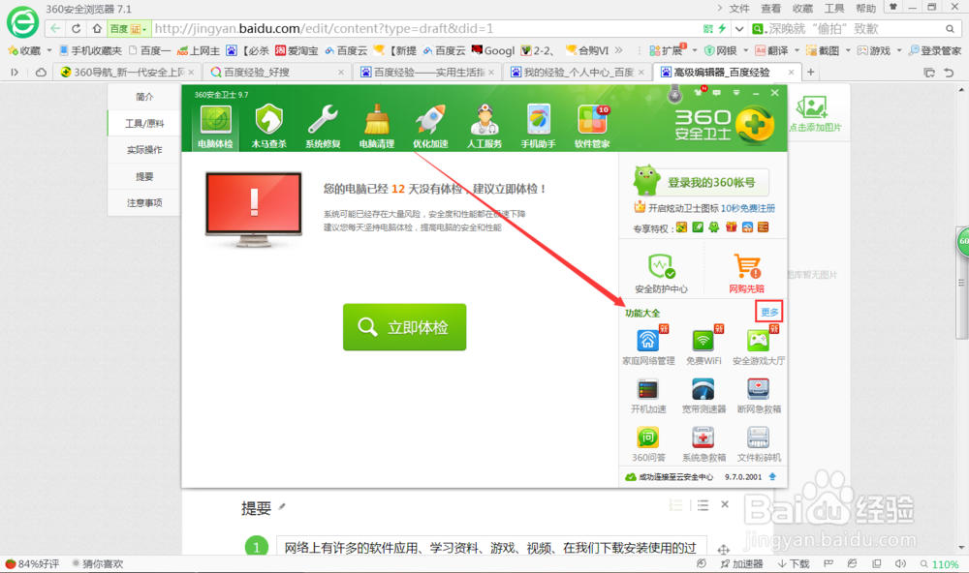Open 360问答 tool

pyautogui.click(x=648, y=444)
